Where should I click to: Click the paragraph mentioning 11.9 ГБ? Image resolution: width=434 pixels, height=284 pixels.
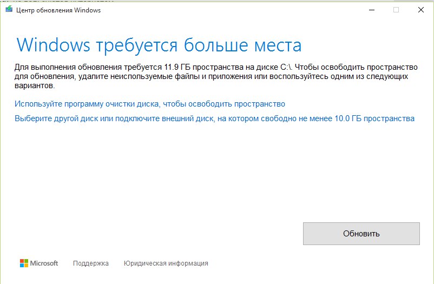coord(216,76)
